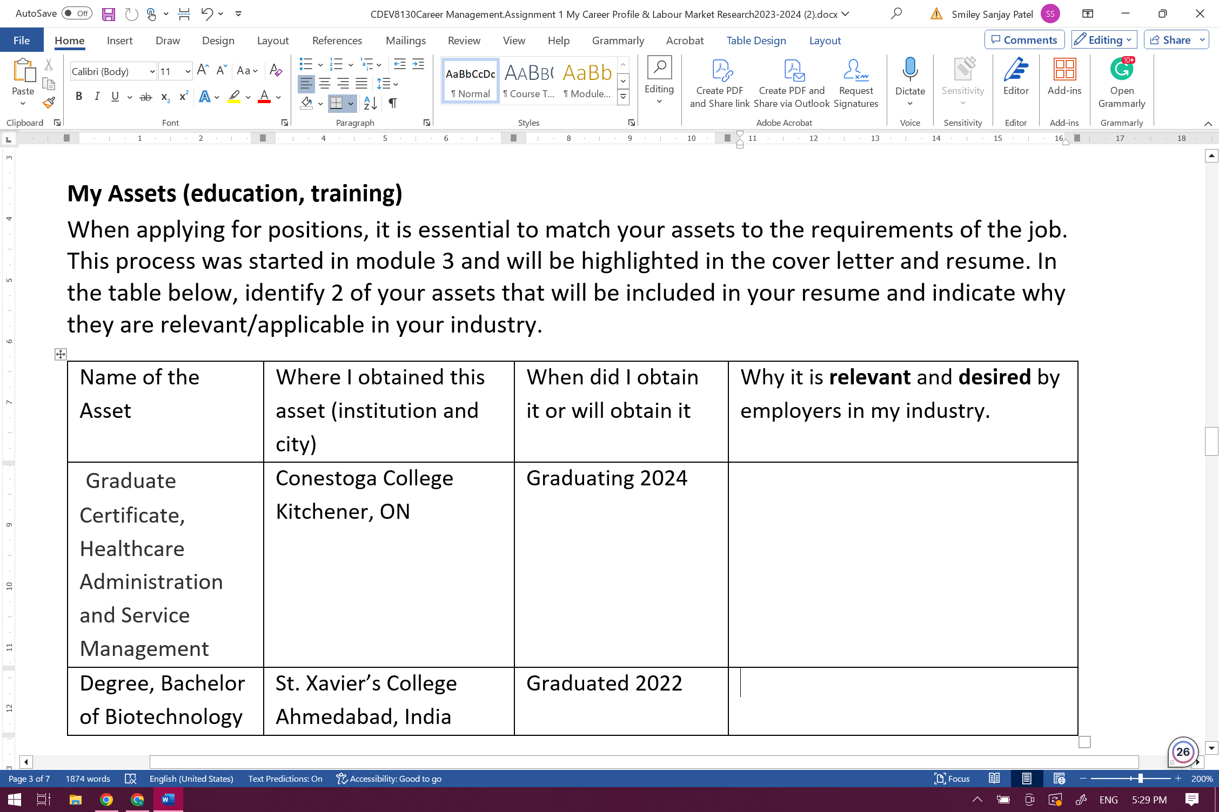The image size is (1219, 812).
Task: Open Grammarly from the ribbon
Action: tap(1122, 80)
